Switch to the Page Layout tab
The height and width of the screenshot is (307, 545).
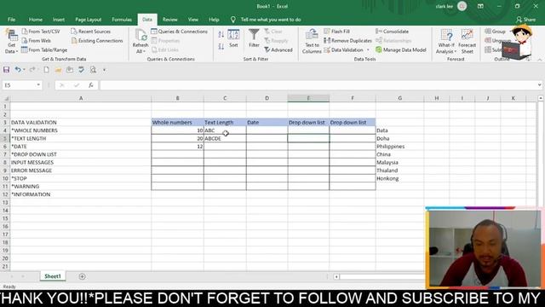click(x=89, y=20)
